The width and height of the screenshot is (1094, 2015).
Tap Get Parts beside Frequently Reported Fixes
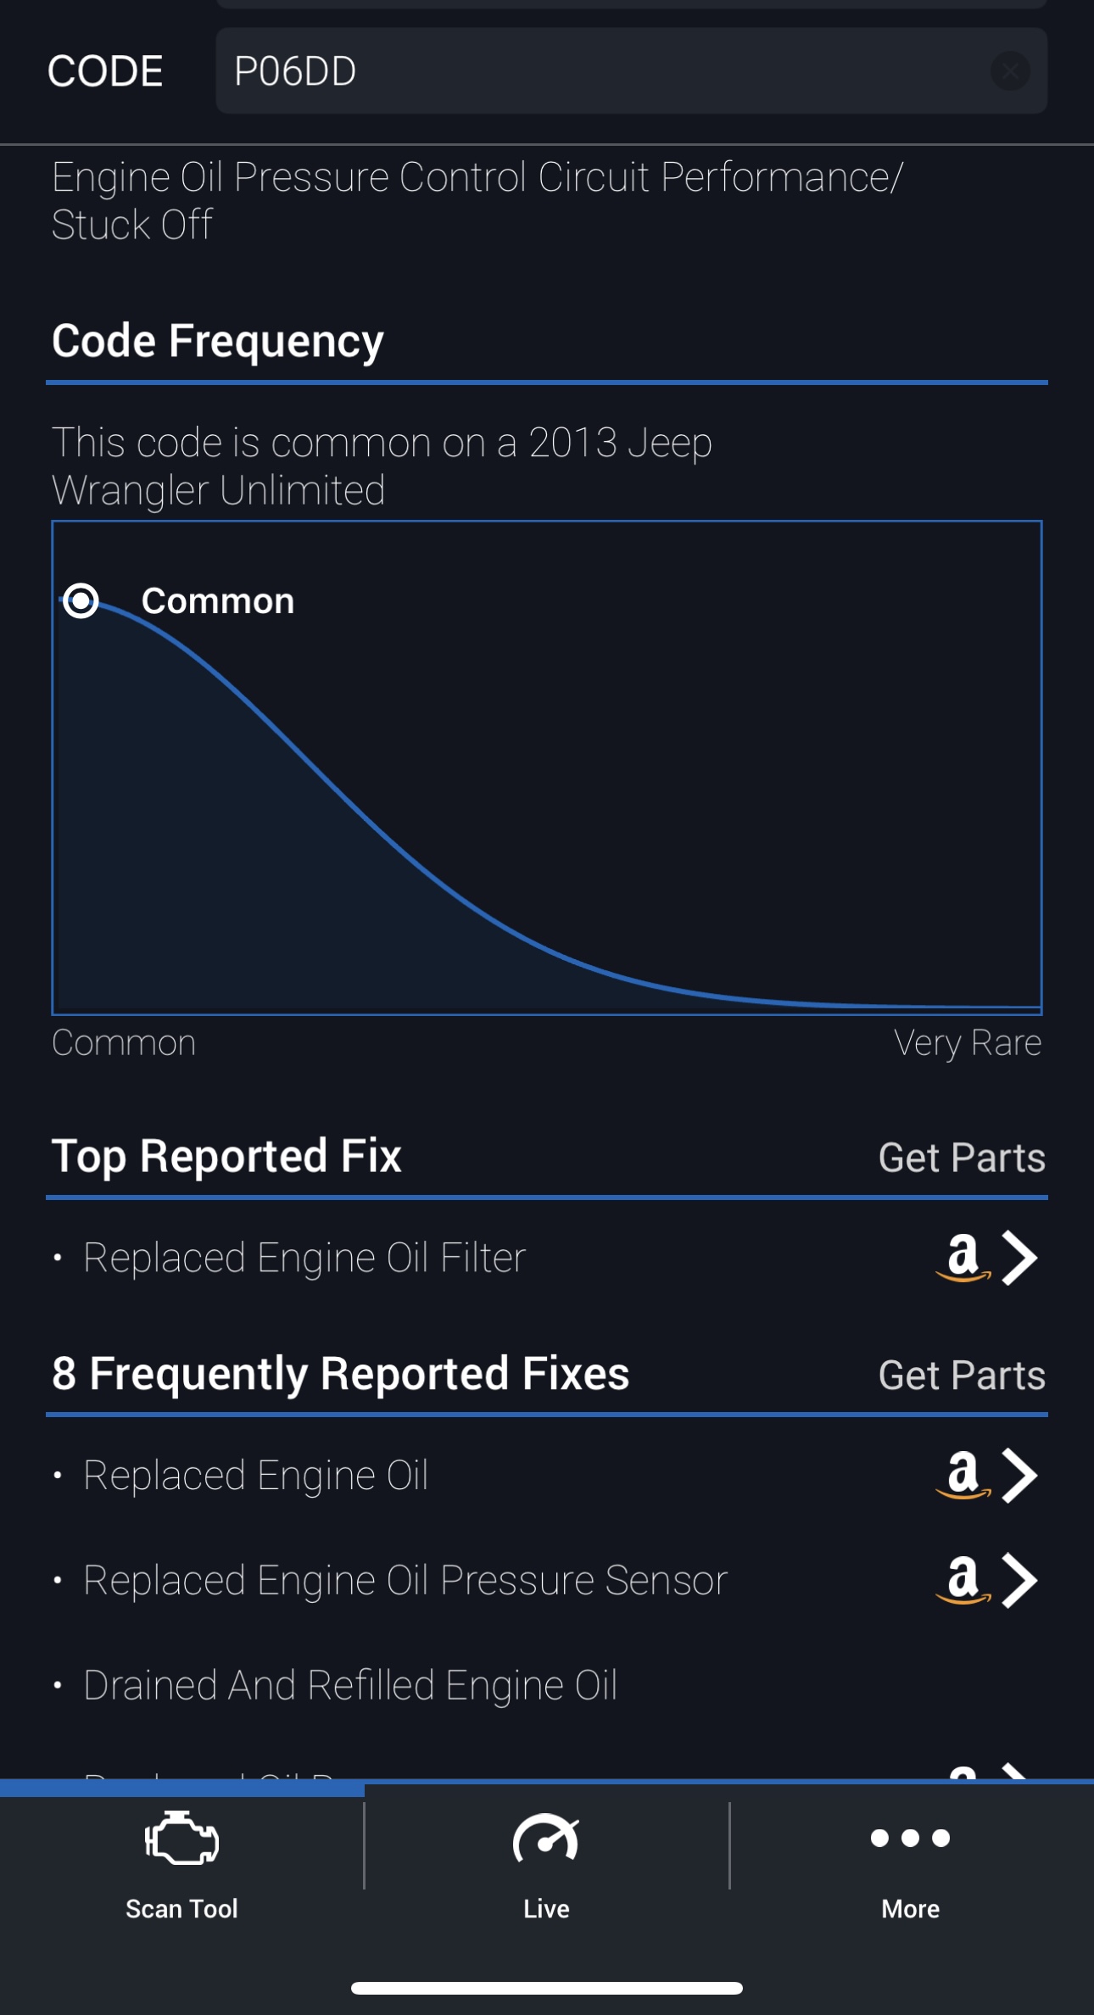[962, 1375]
